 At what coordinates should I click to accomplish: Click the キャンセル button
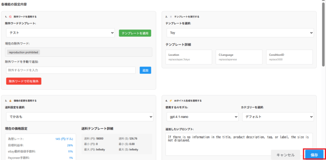coord(285,155)
